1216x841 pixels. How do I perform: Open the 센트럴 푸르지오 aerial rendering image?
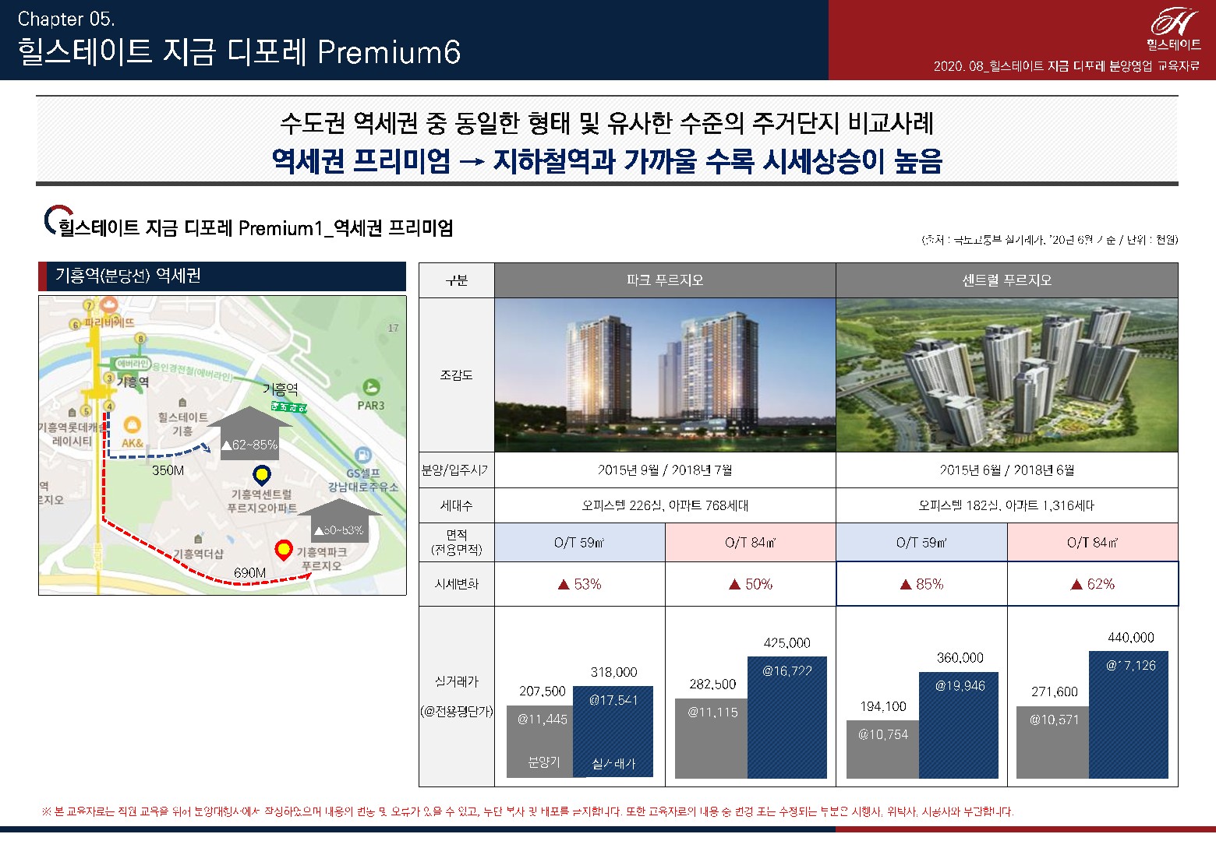[1007, 375]
